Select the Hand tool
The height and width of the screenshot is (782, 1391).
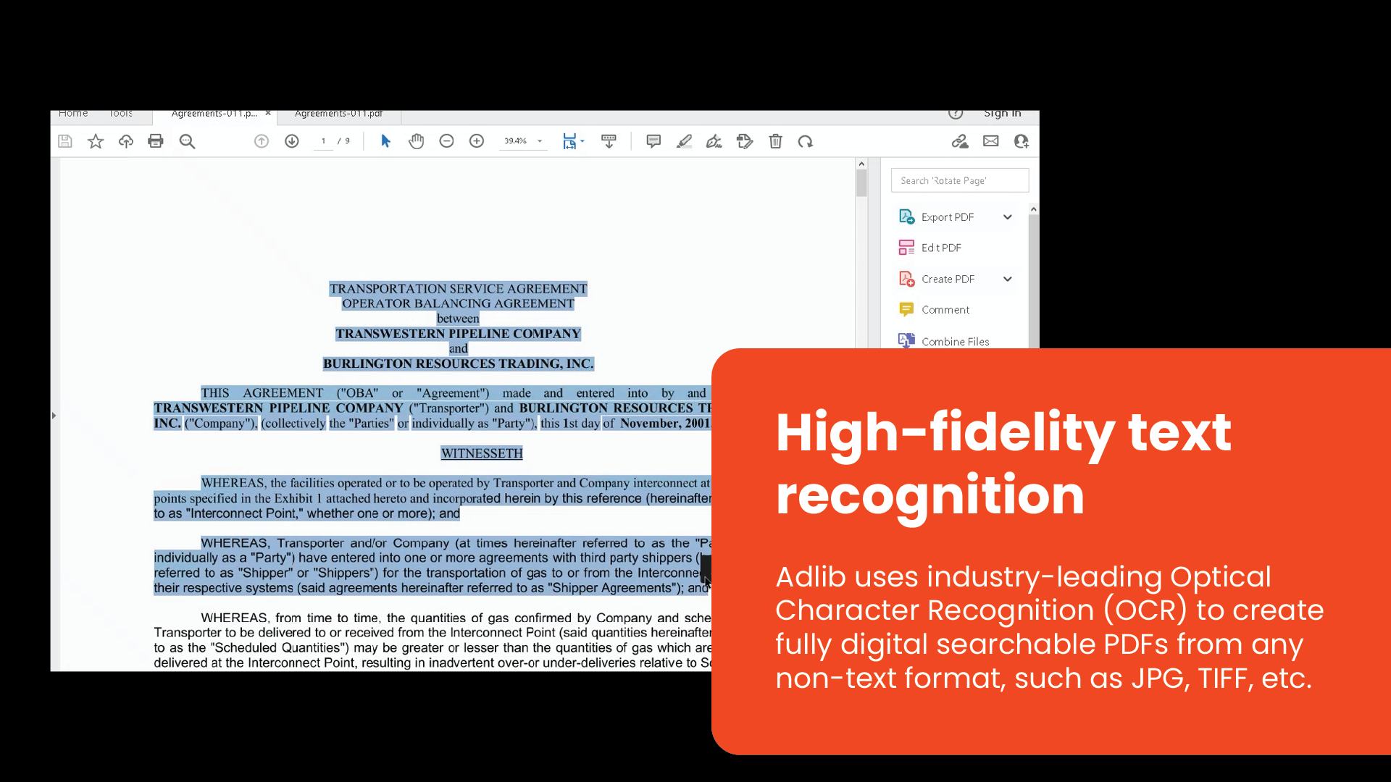(417, 141)
